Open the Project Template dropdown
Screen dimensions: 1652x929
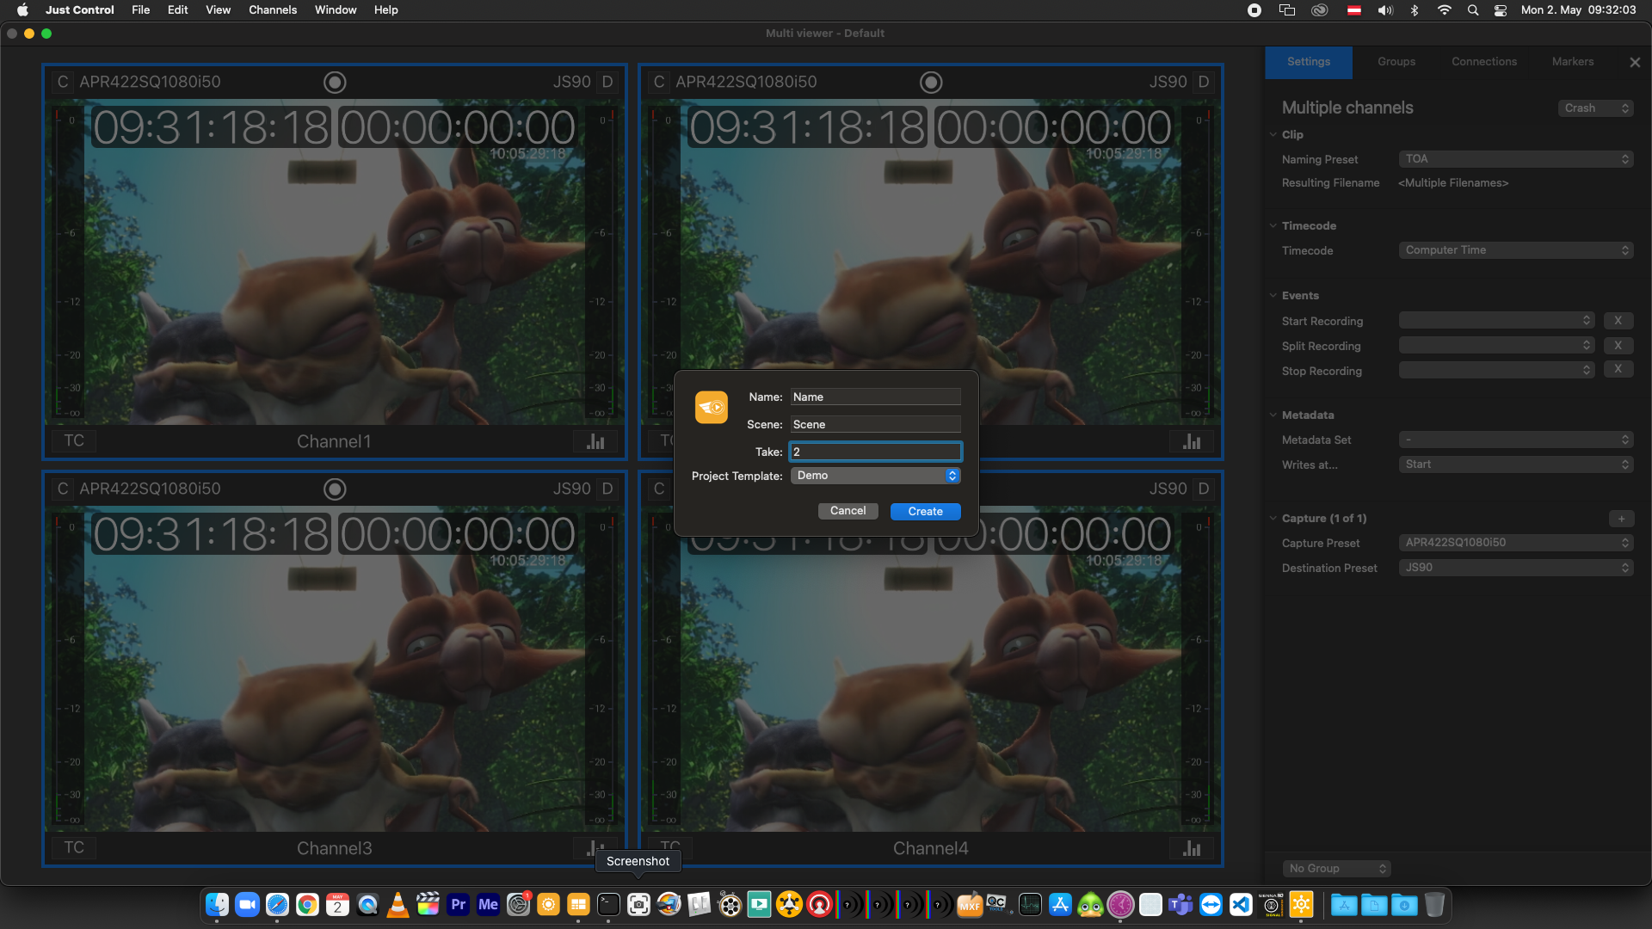point(875,476)
